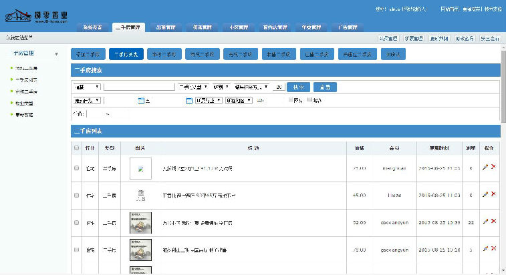Edit the listing priced 79.00
The width and height of the screenshot is (506, 275).
[x=485, y=248]
